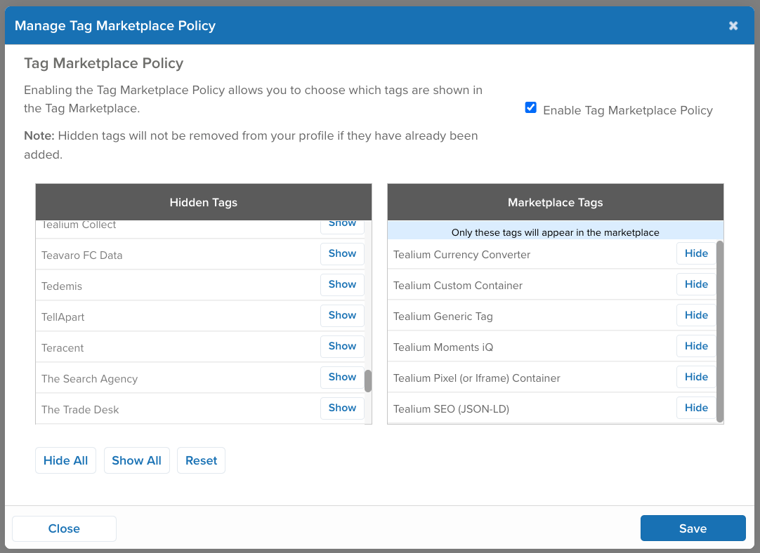Hide the Tealium Generic Tag

(x=695, y=314)
